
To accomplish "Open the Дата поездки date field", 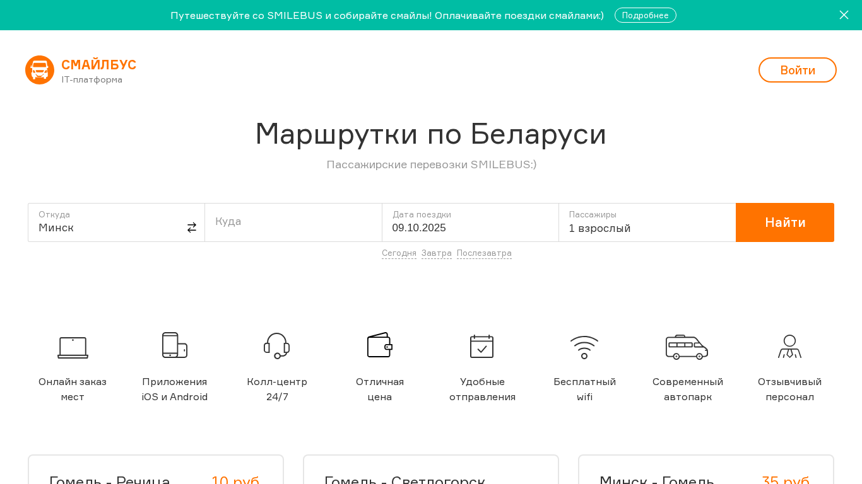I will pyautogui.click(x=470, y=222).
